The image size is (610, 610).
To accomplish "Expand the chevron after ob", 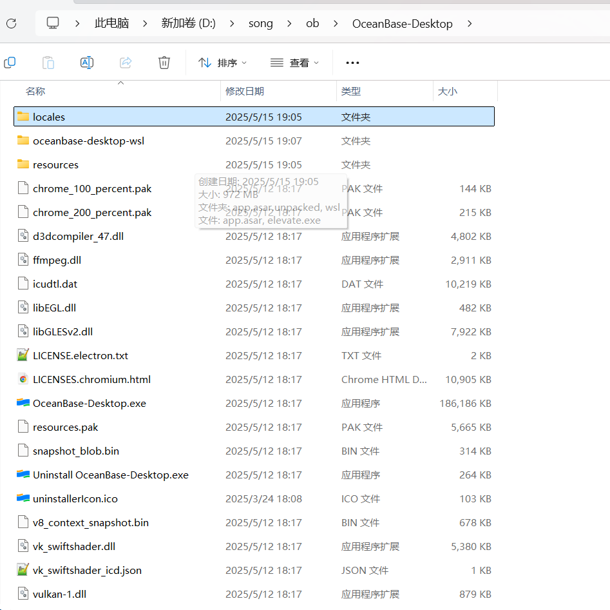I will click(336, 23).
